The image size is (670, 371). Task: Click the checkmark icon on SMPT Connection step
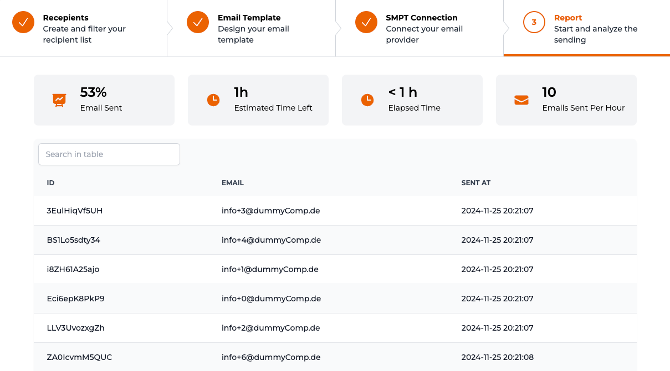366,22
